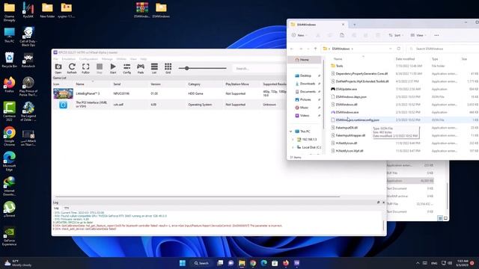Screen dimensions: 479x269
Task: Select the PS3 Interface (XMB) row icon
Action: coord(63,105)
